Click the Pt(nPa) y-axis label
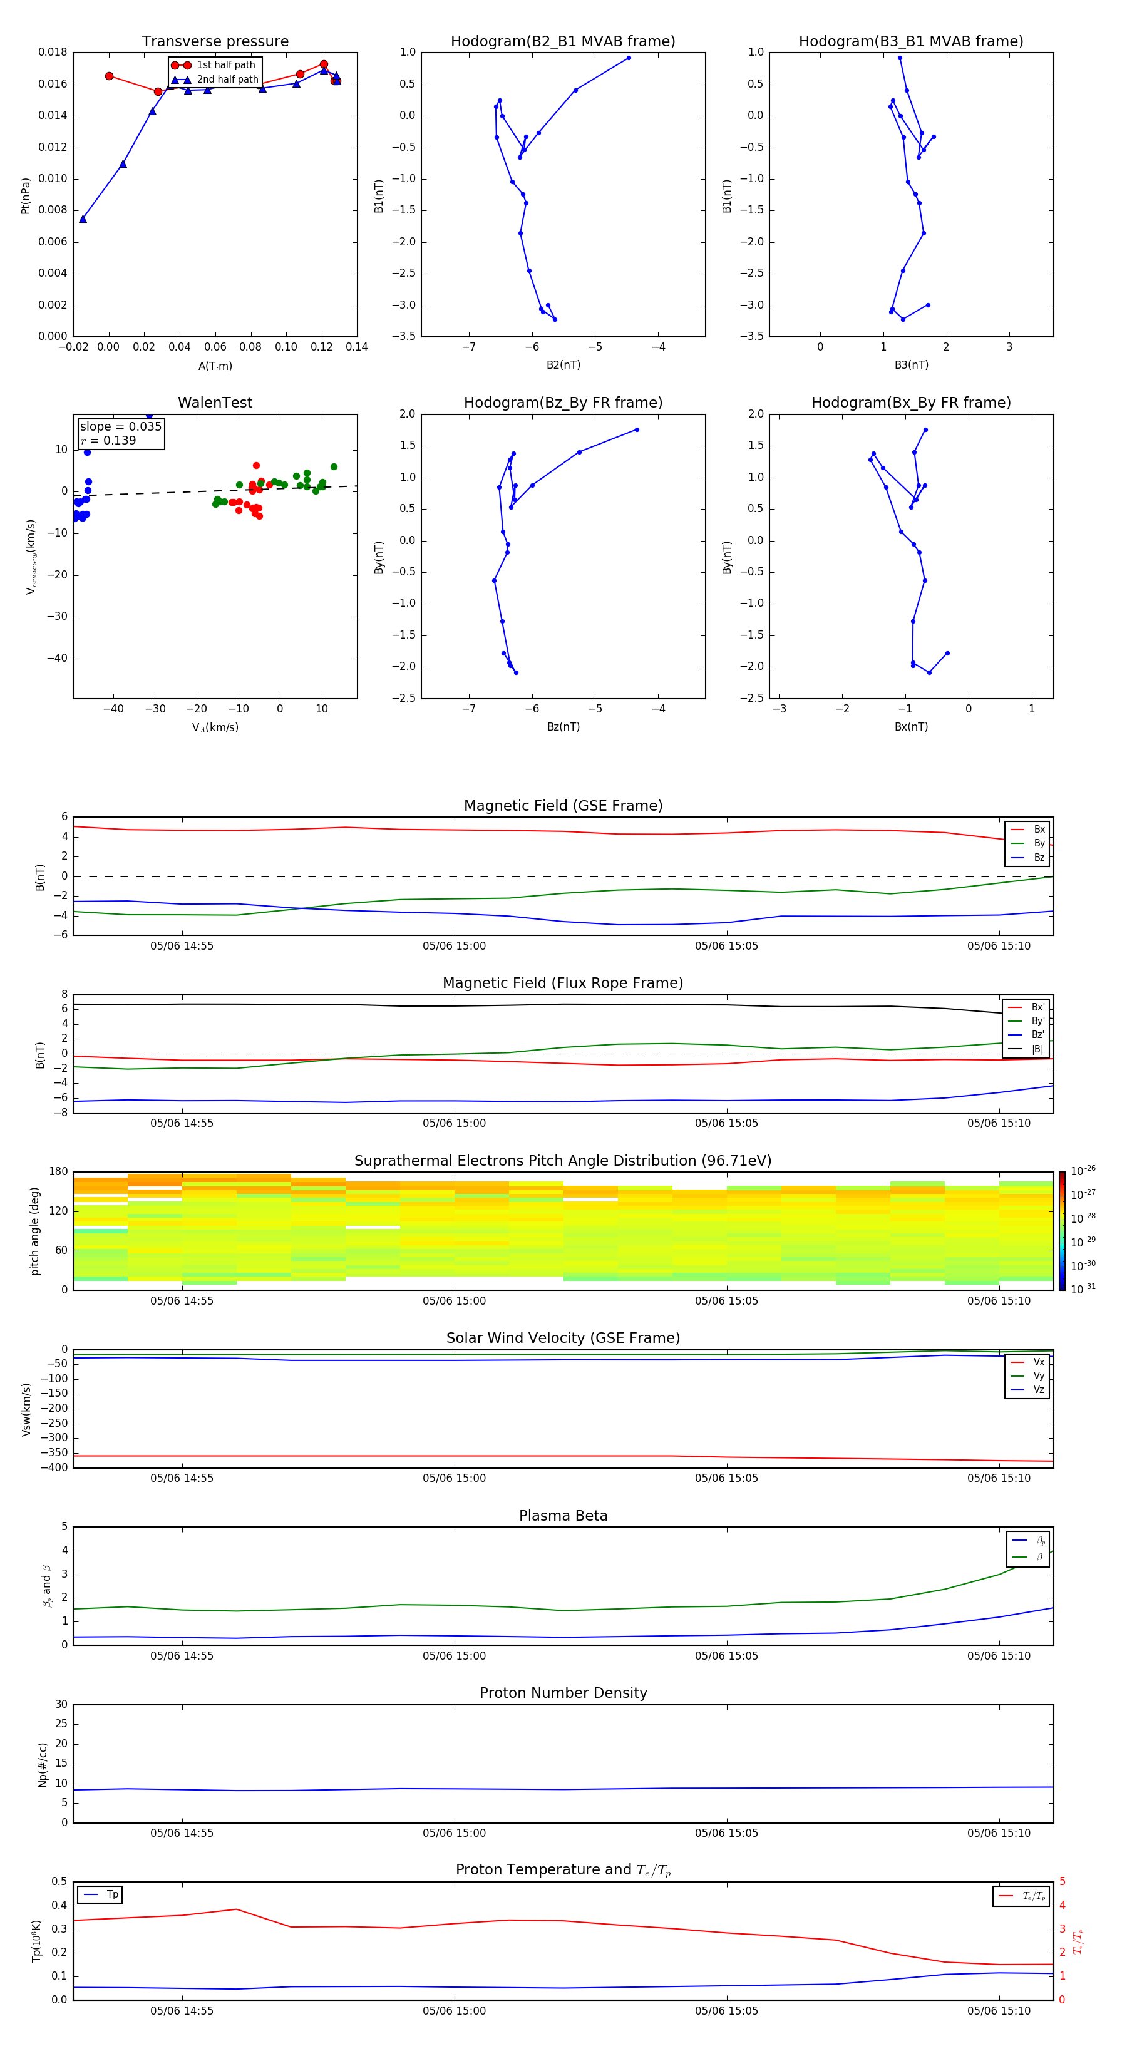 click(x=26, y=196)
